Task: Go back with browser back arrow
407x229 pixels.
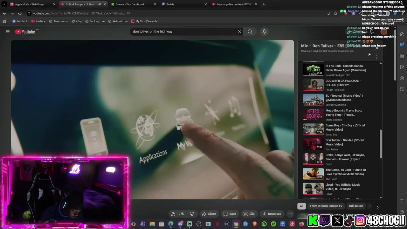Action: [4, 13]
